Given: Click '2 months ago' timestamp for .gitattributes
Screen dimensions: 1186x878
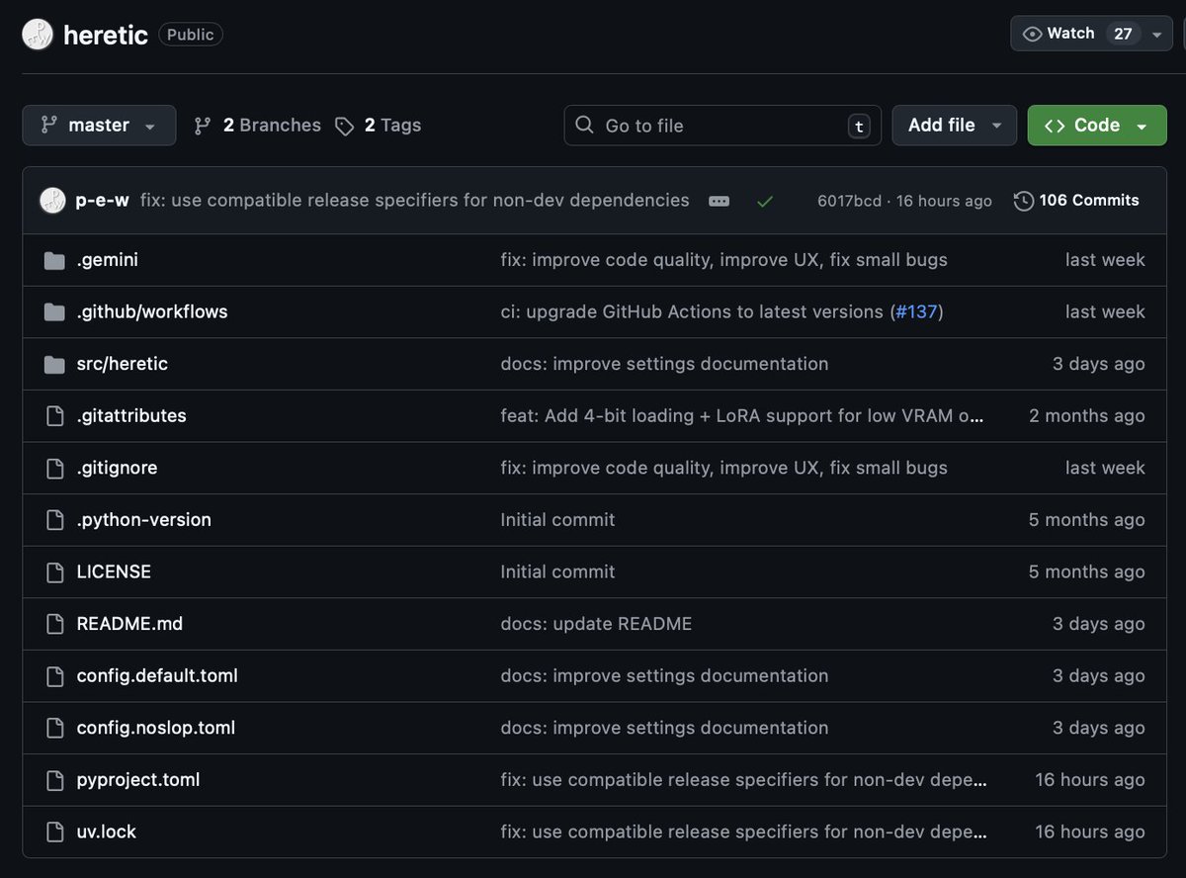Looking at the screenshot, I should 1087,416.
